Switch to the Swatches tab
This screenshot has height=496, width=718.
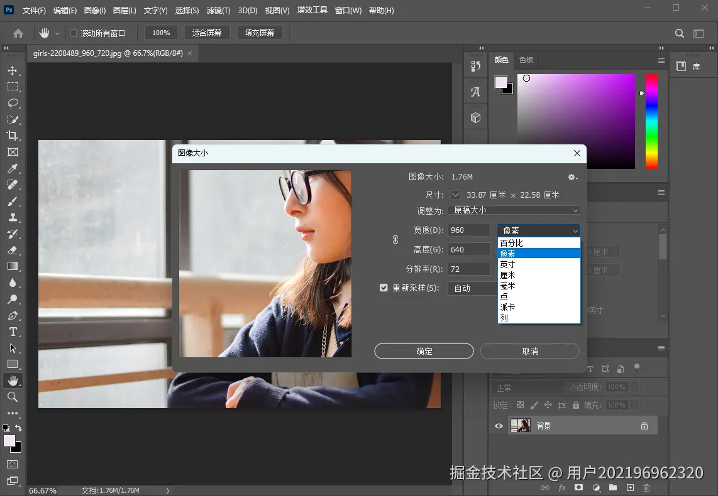(526, 60)
